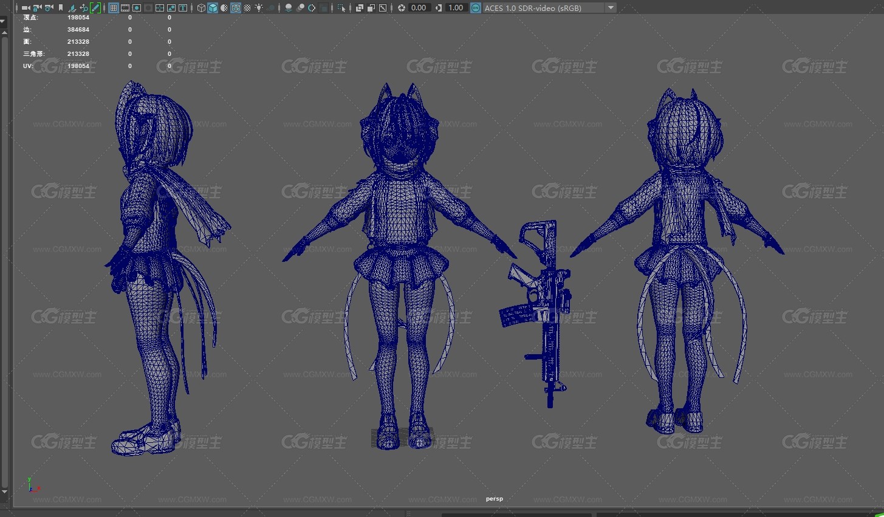
Task: Click the green Grease Pencil icon
Action: click(x=95, y=8)
